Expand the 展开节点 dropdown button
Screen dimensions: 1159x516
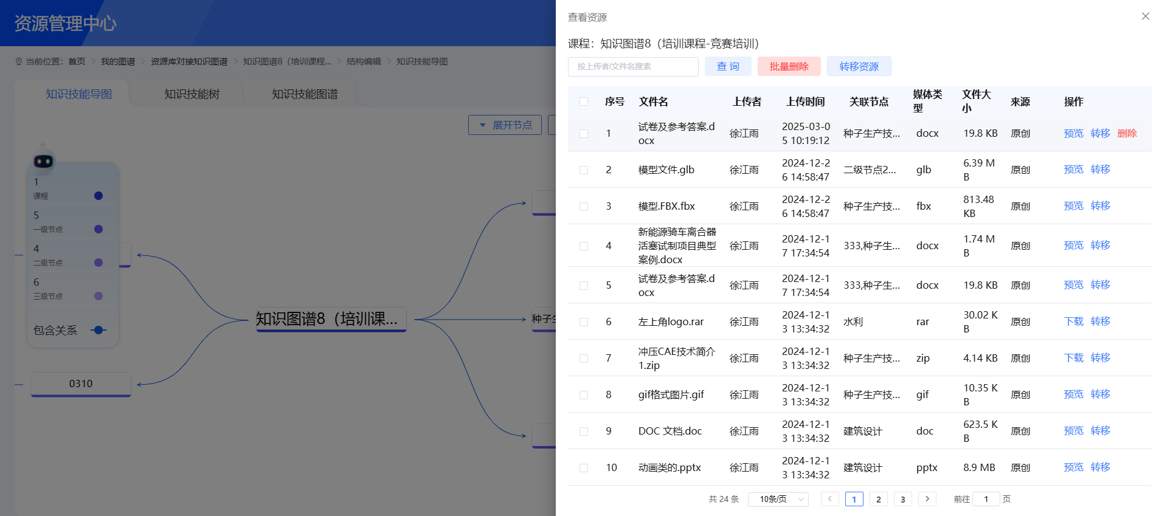point(505,125)
